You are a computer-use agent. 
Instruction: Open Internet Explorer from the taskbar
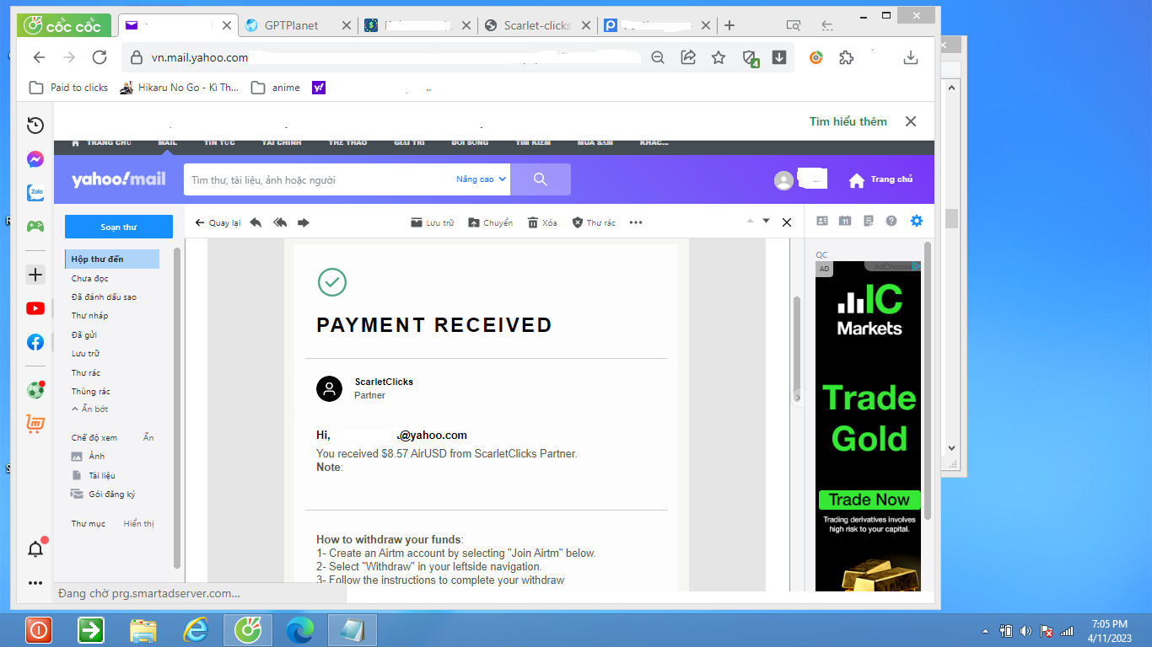tap(196, 629)
